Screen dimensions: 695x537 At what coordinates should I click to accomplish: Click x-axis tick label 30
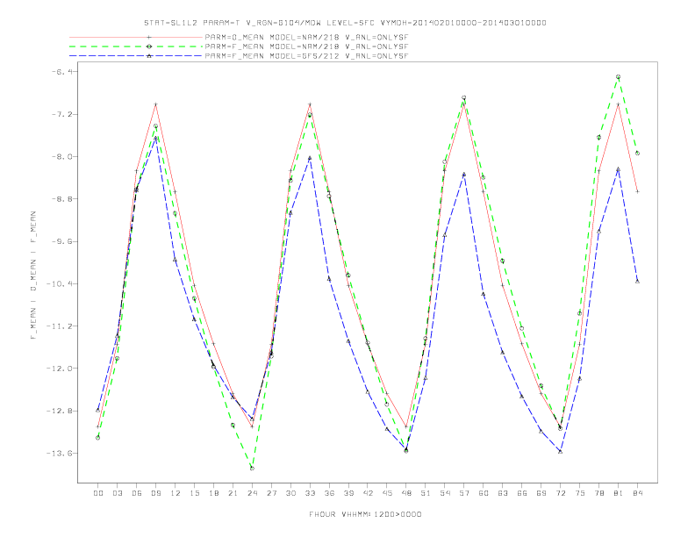pyautogui.click(x=290, y=493)
